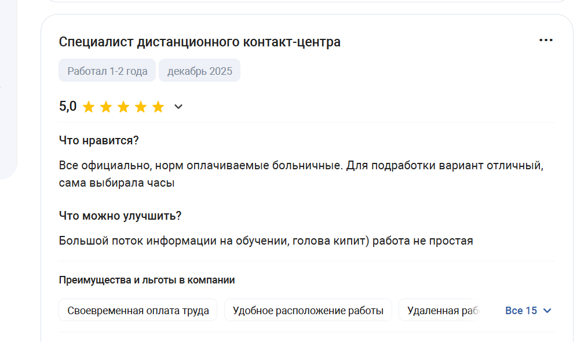
Task: Select the "Своевременная оплата труда" chip
Action: coord(138,311)
